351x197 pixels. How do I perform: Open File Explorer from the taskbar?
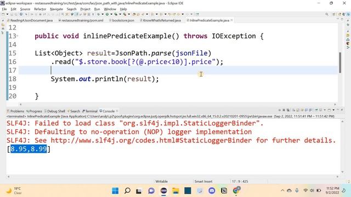[175, 191]
